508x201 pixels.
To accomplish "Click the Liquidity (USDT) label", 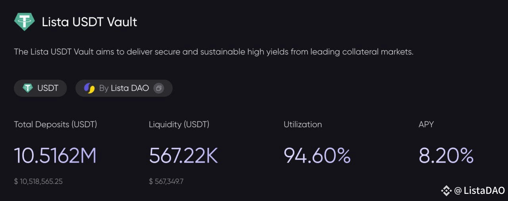I will coord(179,124).
